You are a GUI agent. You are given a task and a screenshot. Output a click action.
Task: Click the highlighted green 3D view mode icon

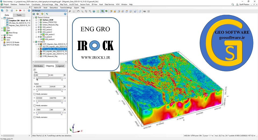[x=102, y=11]
